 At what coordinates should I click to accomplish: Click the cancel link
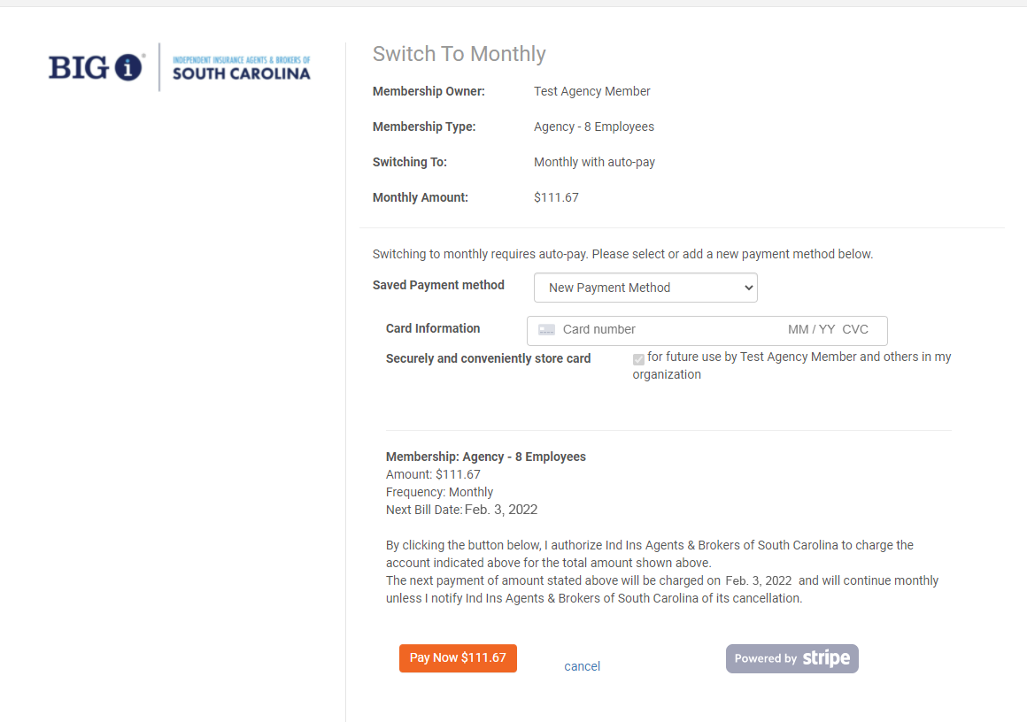click(x=582, y=666)
